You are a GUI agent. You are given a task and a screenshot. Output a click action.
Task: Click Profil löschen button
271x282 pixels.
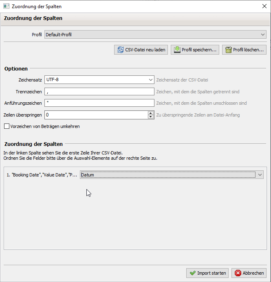[x=244, y=50]
